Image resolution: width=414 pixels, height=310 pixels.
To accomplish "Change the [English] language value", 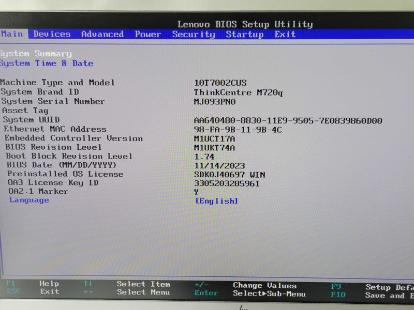I will click(216, 201).
